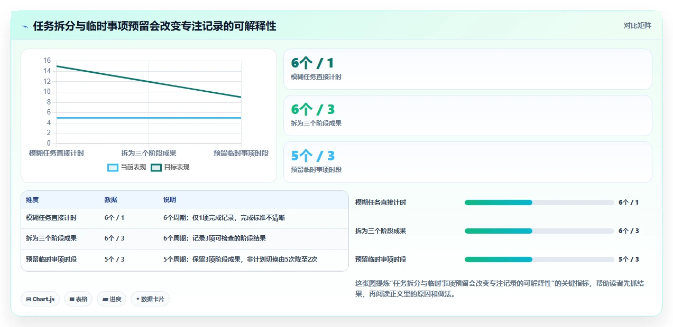Click the Chart.js chip
This screenshot has width=673, height=327.
(41, 299)
